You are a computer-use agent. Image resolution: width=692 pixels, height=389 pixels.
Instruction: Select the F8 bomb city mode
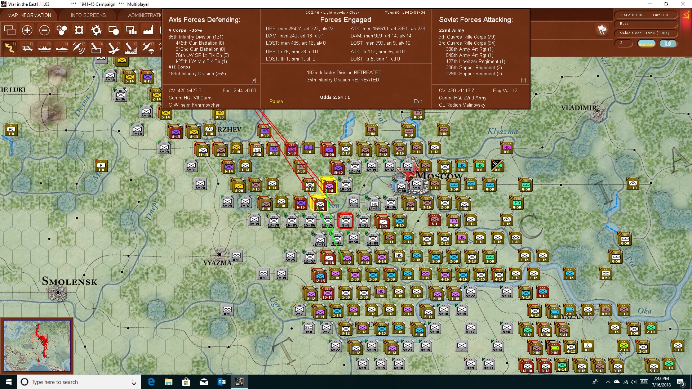131,48
